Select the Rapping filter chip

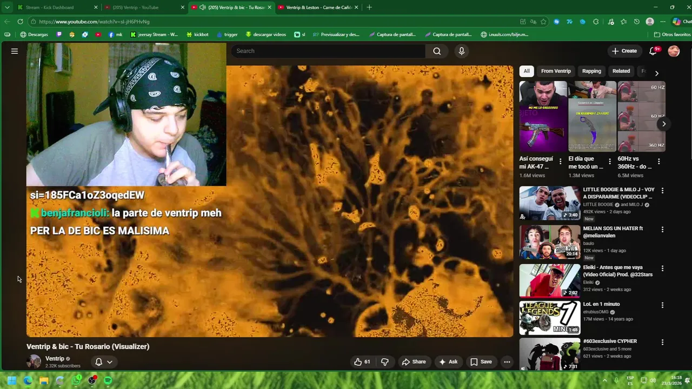[591, 71]
